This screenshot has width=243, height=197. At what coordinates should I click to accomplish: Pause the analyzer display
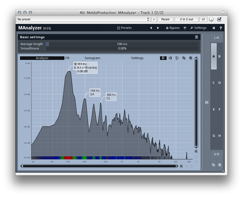point(163,58)
